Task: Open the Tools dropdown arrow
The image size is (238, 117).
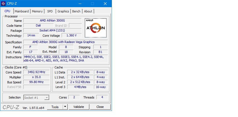Action: [x=65, y=107]
